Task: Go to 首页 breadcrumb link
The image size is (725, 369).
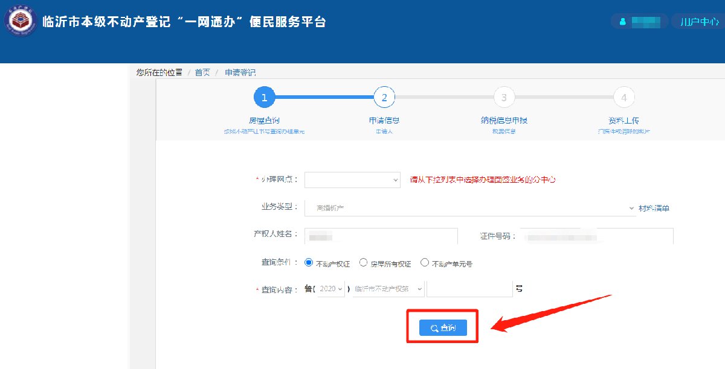Action: click(202, 72)
